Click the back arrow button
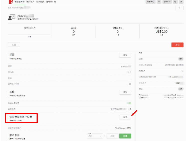186x141 pixels. pyautogui.click(x=179, y=8)
